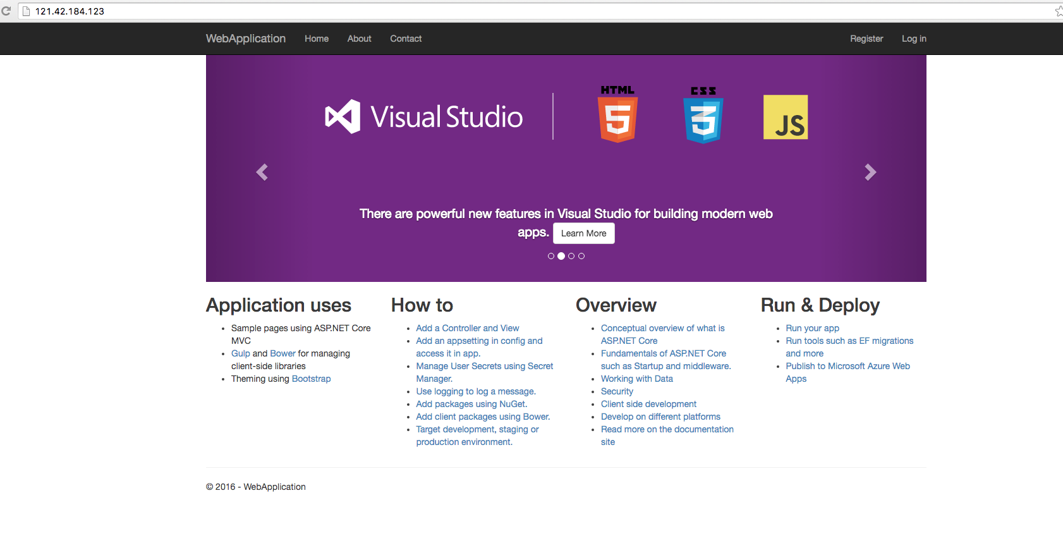Click the browser reload icon

[6, 11]
